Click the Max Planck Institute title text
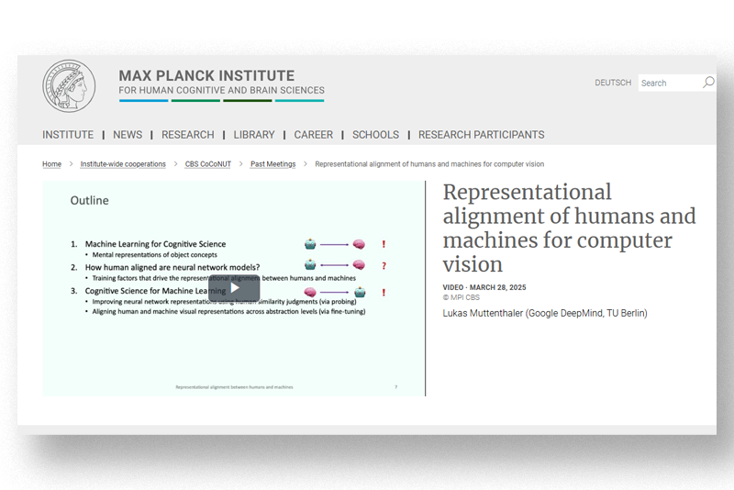Screen dimensions: 734x490 coord(206,76)
